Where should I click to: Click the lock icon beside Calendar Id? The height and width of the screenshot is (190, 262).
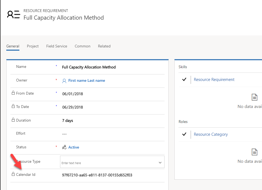point(13,174)
